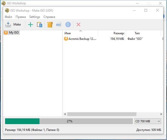
Task: Click the 27% disc usage progress bar
Action: click(69, 121)
